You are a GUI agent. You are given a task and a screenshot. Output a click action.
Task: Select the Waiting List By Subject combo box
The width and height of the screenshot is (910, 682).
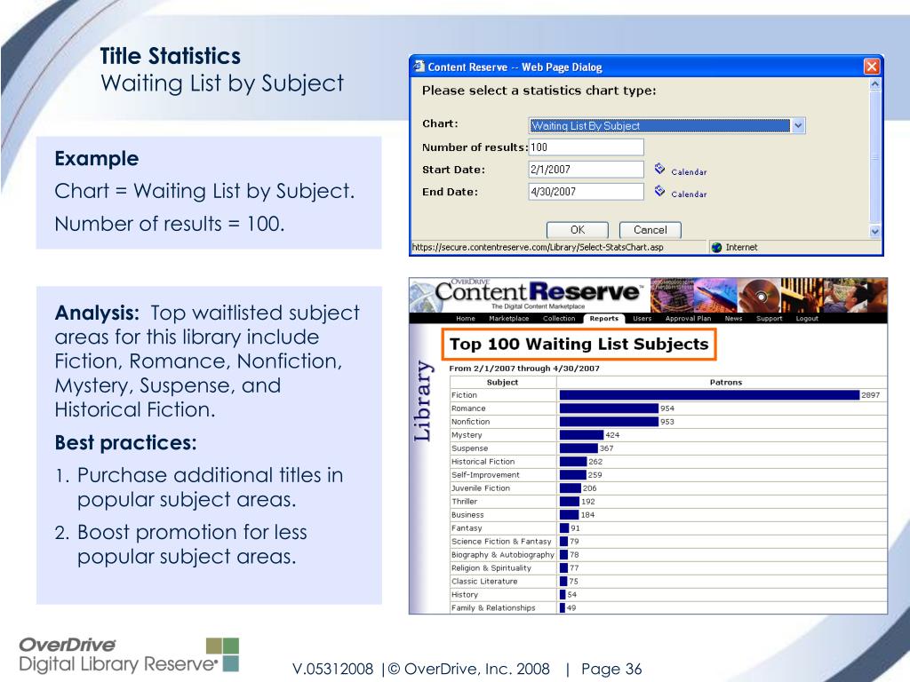pos(667,125)
